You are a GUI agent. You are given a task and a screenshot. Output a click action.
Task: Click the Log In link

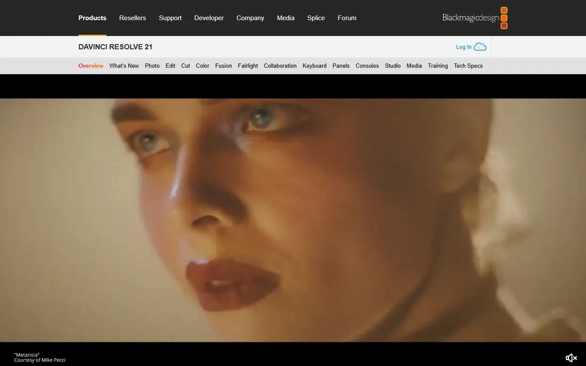463,47
